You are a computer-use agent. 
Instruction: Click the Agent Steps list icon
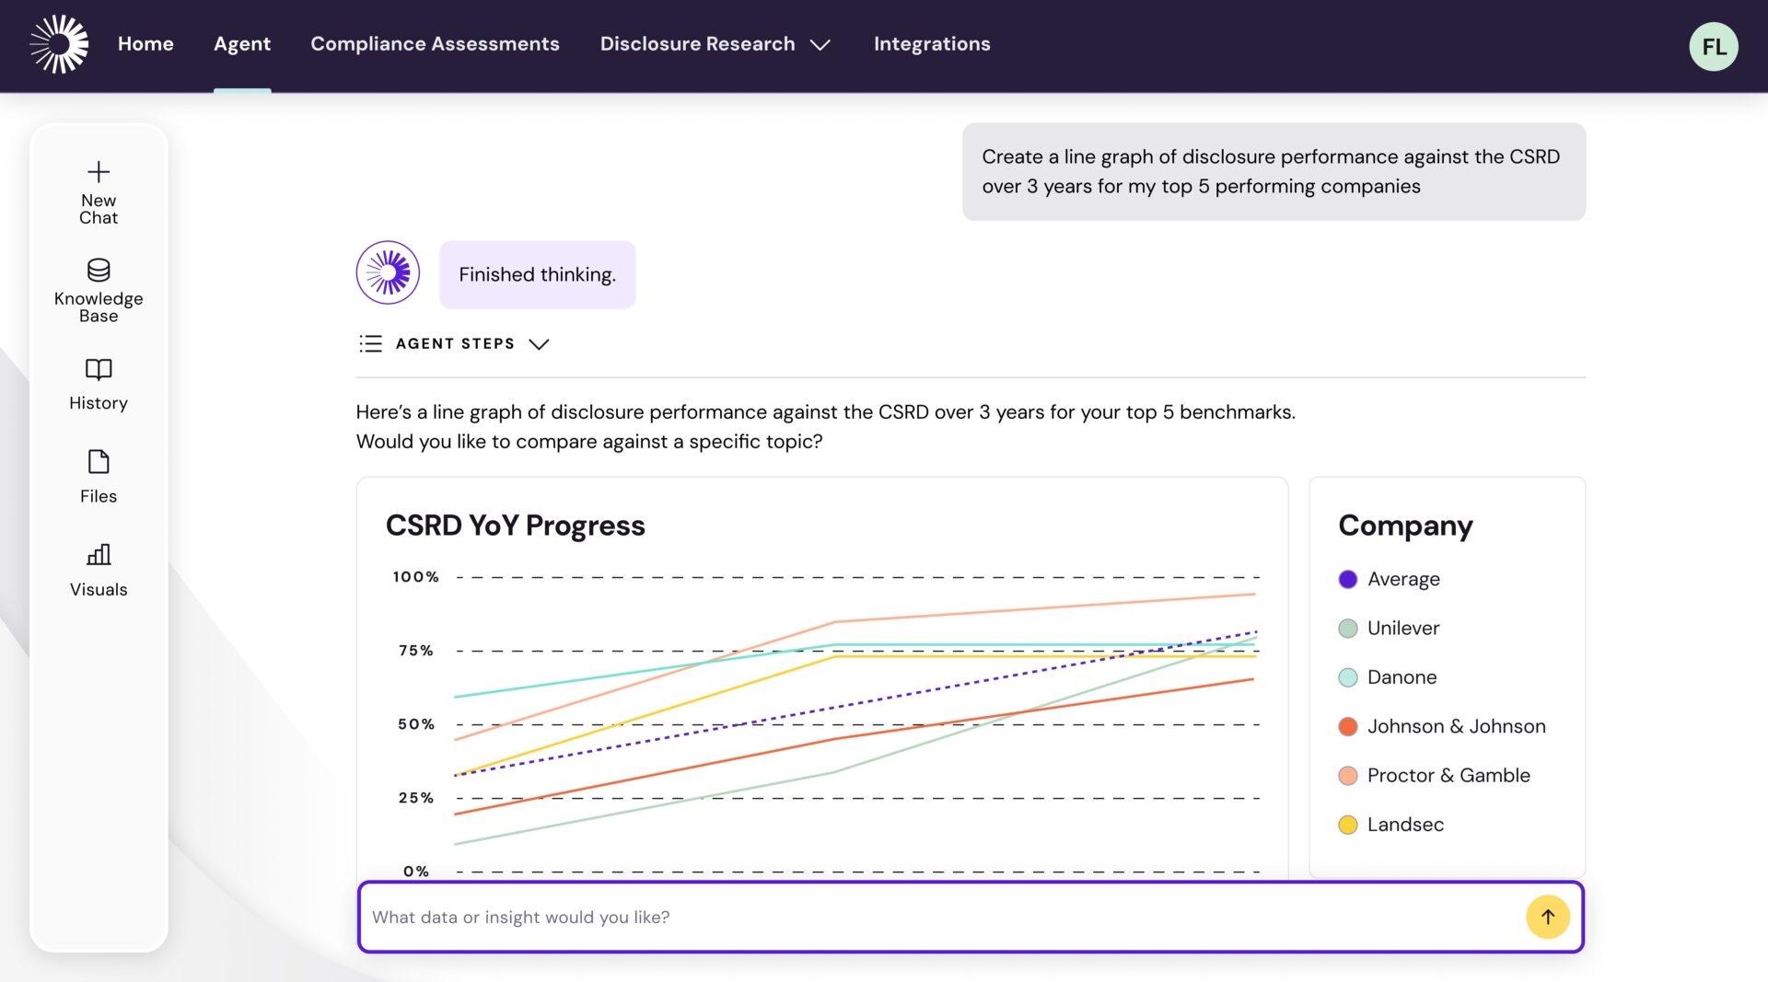(x=370, y=344)
